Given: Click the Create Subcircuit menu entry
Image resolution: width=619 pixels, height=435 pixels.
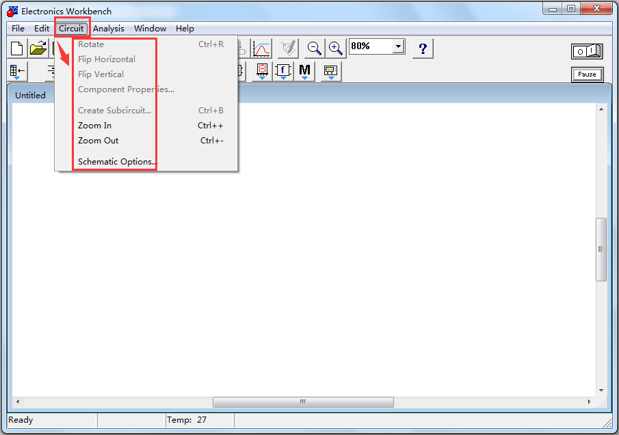Looking at the screenshot, I should [x=146, y=111].
